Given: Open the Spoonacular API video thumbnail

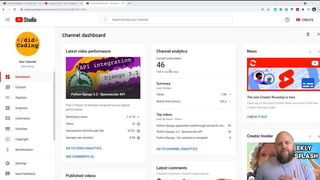Looking at the screenshot, I should click(103, 78).
